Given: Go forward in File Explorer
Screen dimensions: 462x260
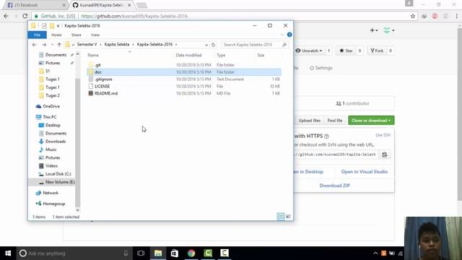Looking at the screenshot, I should [44, 45].
